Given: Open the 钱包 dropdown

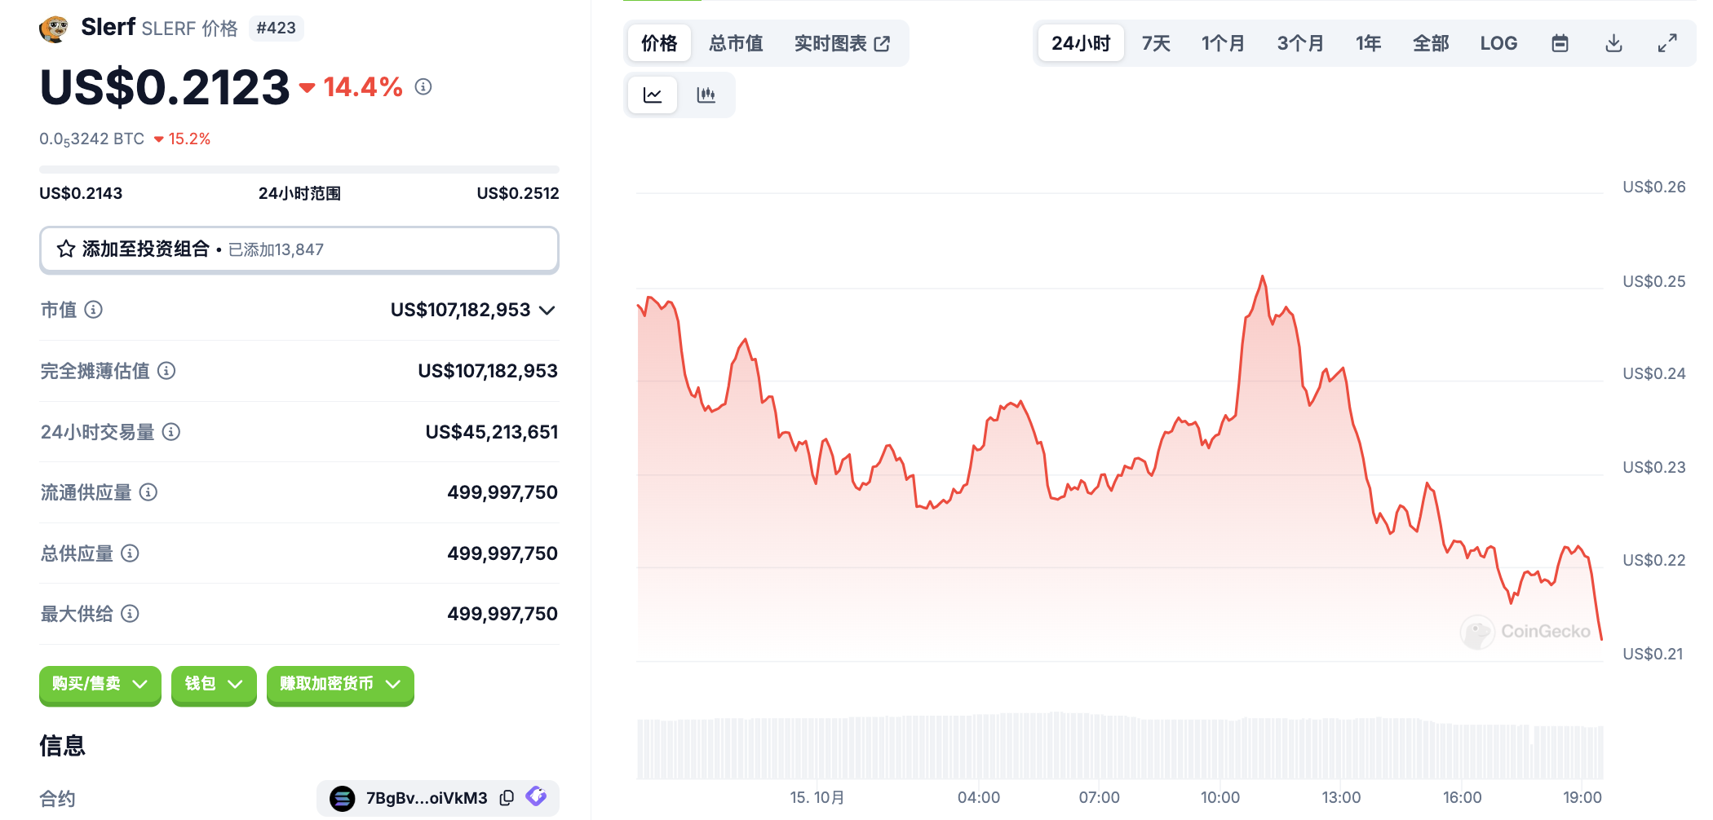Looking at the screenshot, I should [214, 684].
